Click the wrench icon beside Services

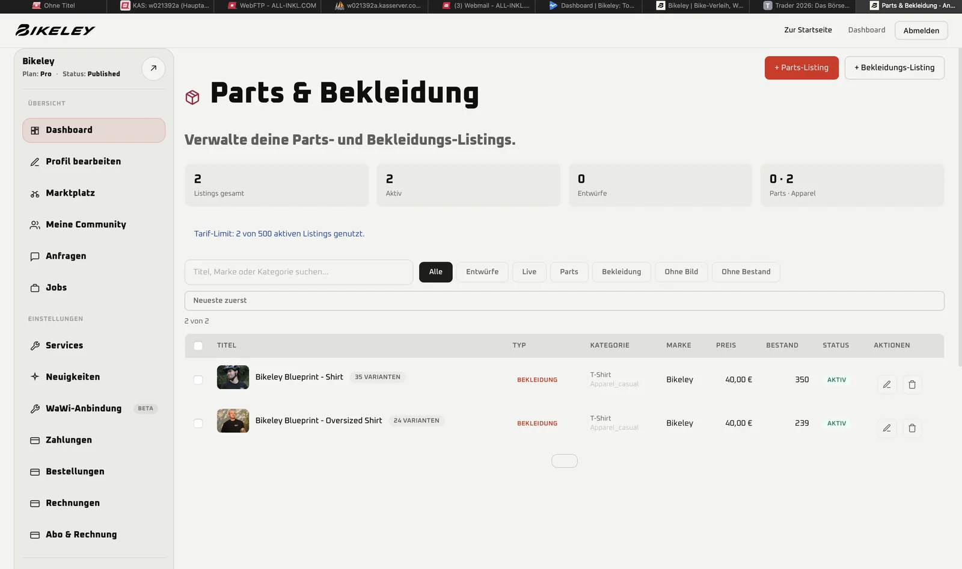[35, 346]
